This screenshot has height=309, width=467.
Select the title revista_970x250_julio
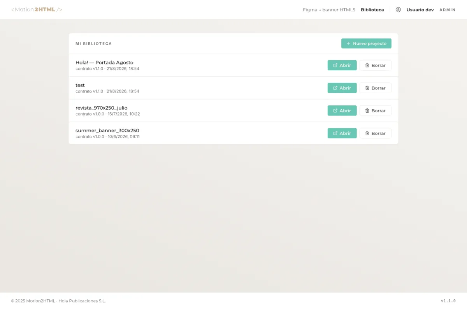(102, 108)
